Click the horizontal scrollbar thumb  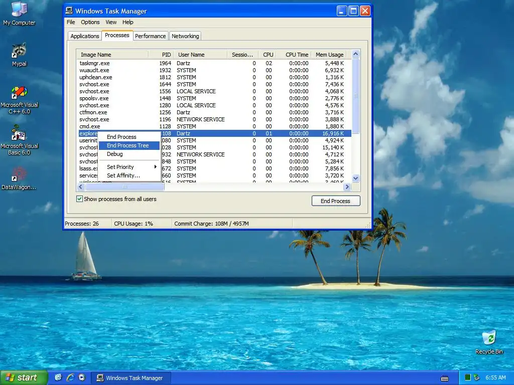tap(124, 187)
